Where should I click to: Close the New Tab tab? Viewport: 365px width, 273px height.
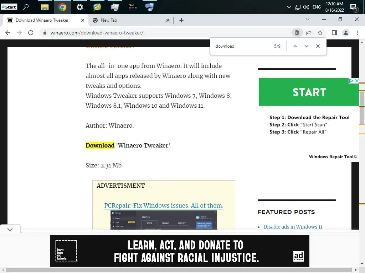tap(168, 20)
